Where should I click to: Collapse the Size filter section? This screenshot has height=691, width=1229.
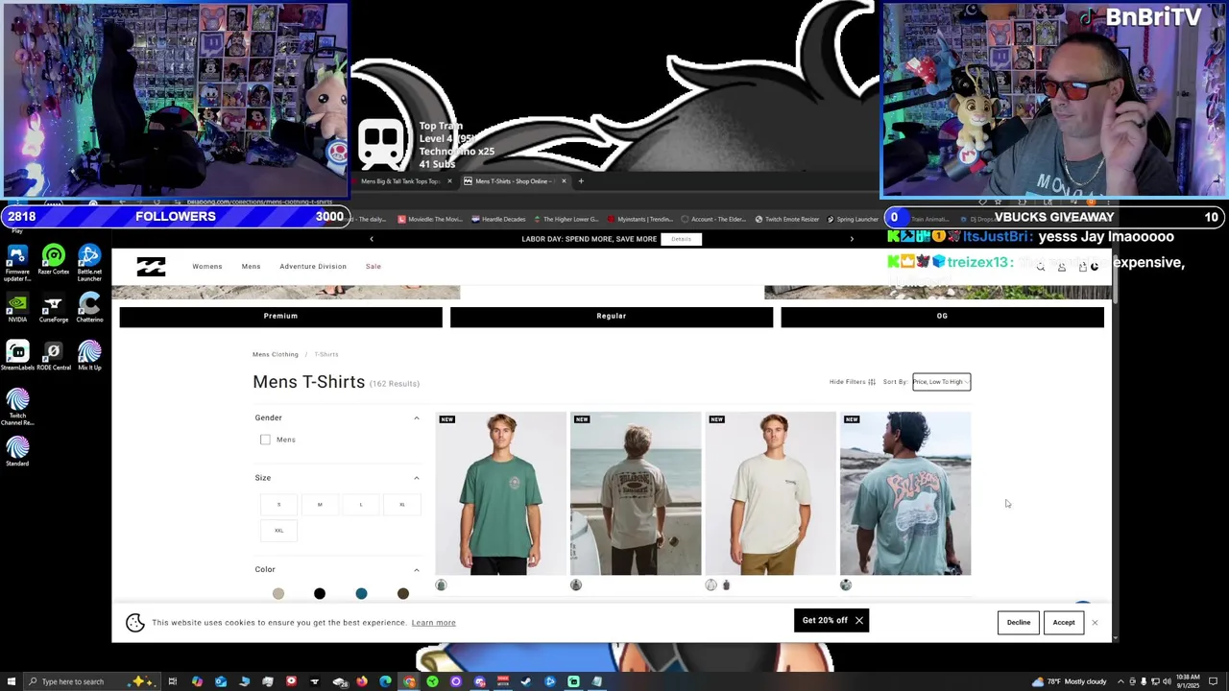pyautogui.click(x=417, y=478)
